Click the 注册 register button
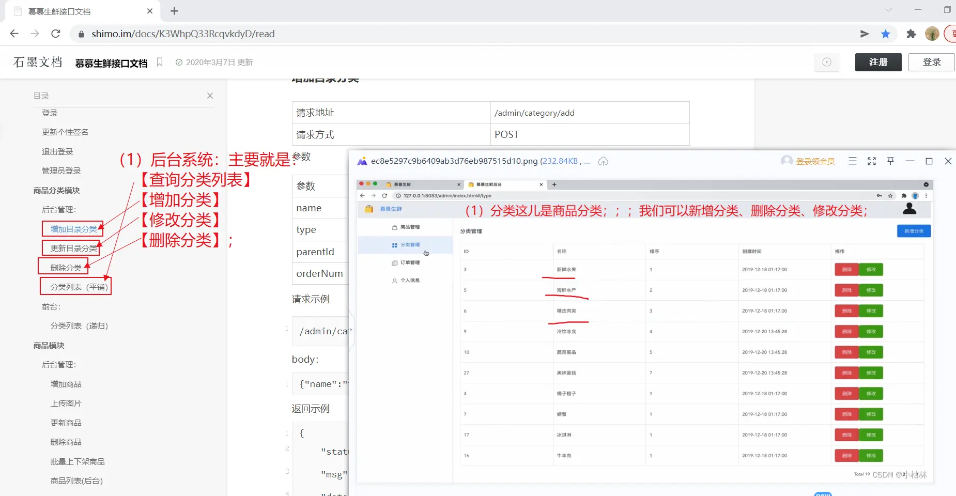The image size is (956, 496). [878, 62]
